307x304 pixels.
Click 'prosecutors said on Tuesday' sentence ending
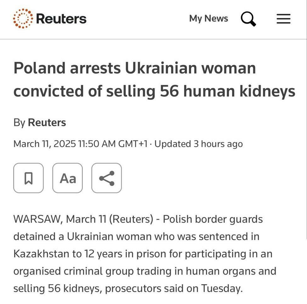coord(174,289)
